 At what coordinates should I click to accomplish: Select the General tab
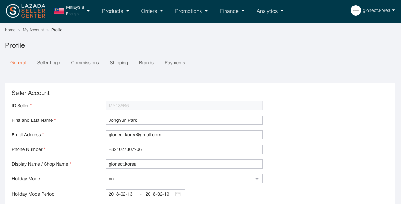coord(18,63)
